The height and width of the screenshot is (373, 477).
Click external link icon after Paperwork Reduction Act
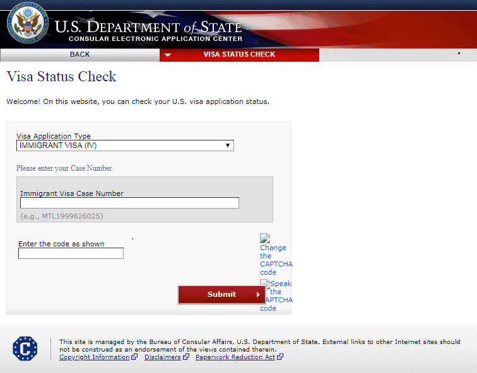(x=280, y=357)
